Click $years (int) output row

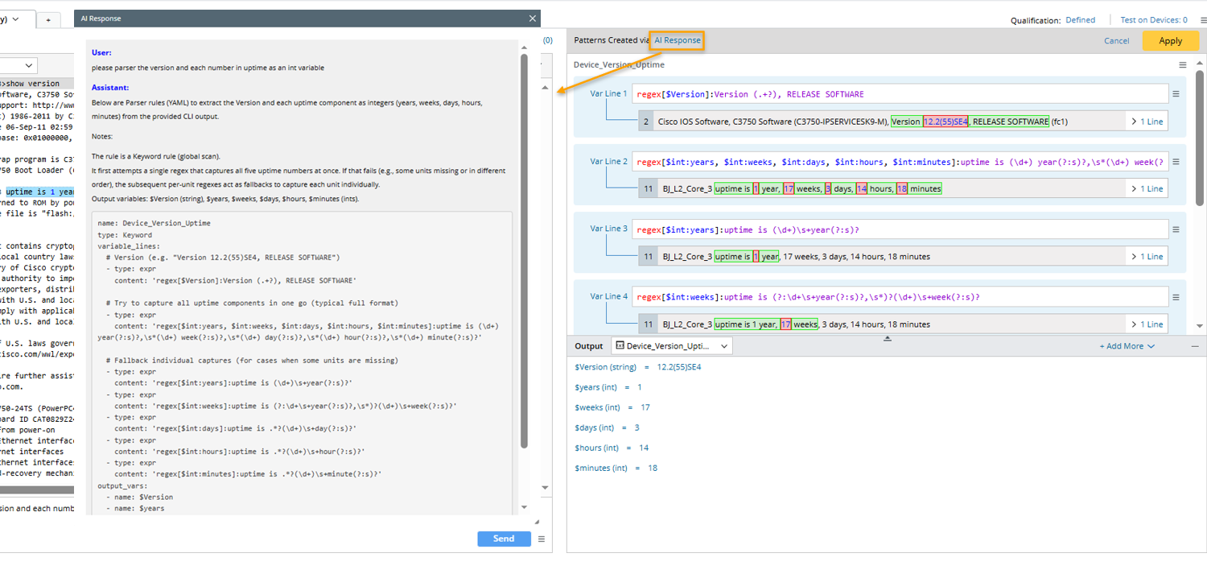tap(608, 387)
